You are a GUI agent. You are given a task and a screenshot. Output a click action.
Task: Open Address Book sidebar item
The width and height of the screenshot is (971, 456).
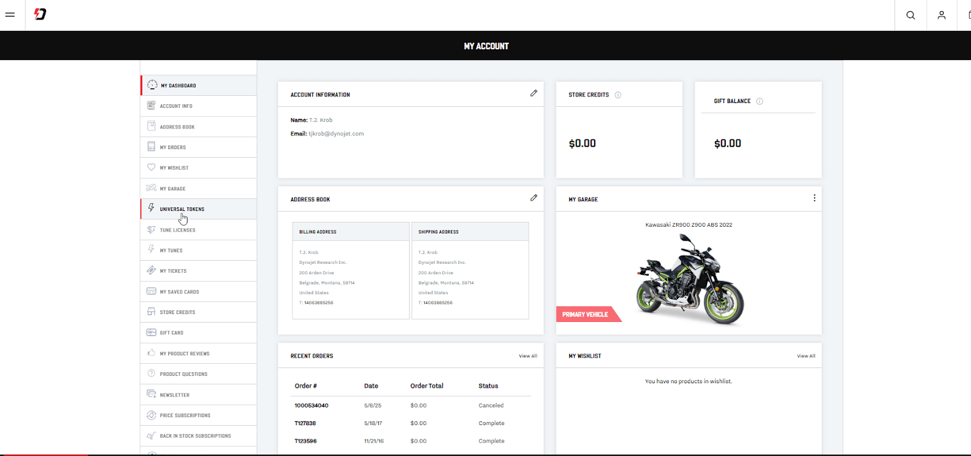tap(198, 127)
